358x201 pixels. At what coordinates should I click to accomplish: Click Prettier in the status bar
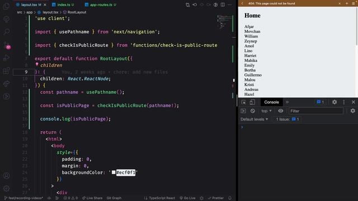coord(216,198)
